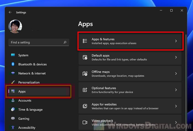The image size is (193, 131).
Task: Click the Find a setting search box
Action: (36, 43)
